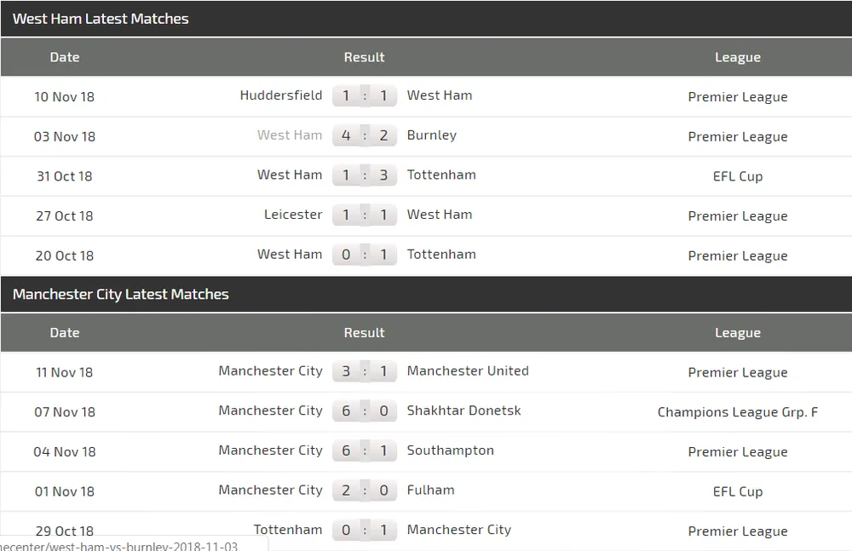Click the West Ham 1:3 Tottenham score
Screen dimensions: 852x551
(x=365, y=175)
